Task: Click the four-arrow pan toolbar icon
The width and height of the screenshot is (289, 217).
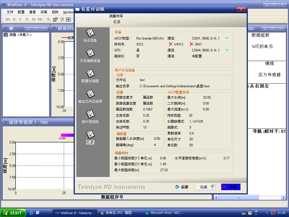Action: point(68,19)
